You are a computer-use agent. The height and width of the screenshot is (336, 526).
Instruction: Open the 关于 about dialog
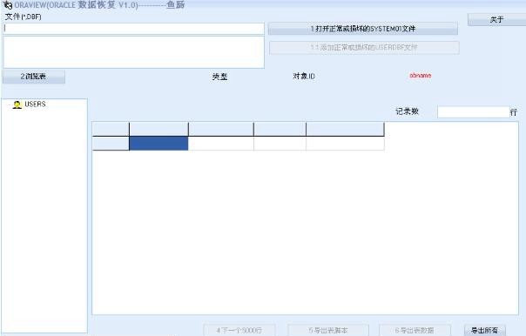pos(496,20)
